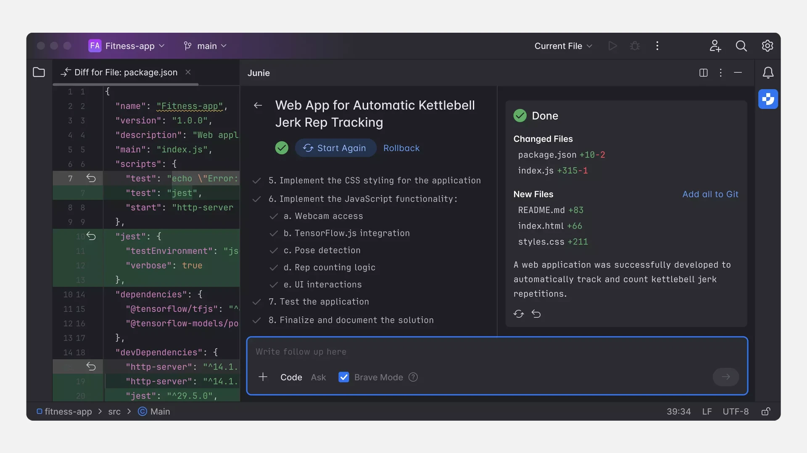807x453 pixels.
Task: Open the Junie AI tool window icon
Action: coord(768,99)
